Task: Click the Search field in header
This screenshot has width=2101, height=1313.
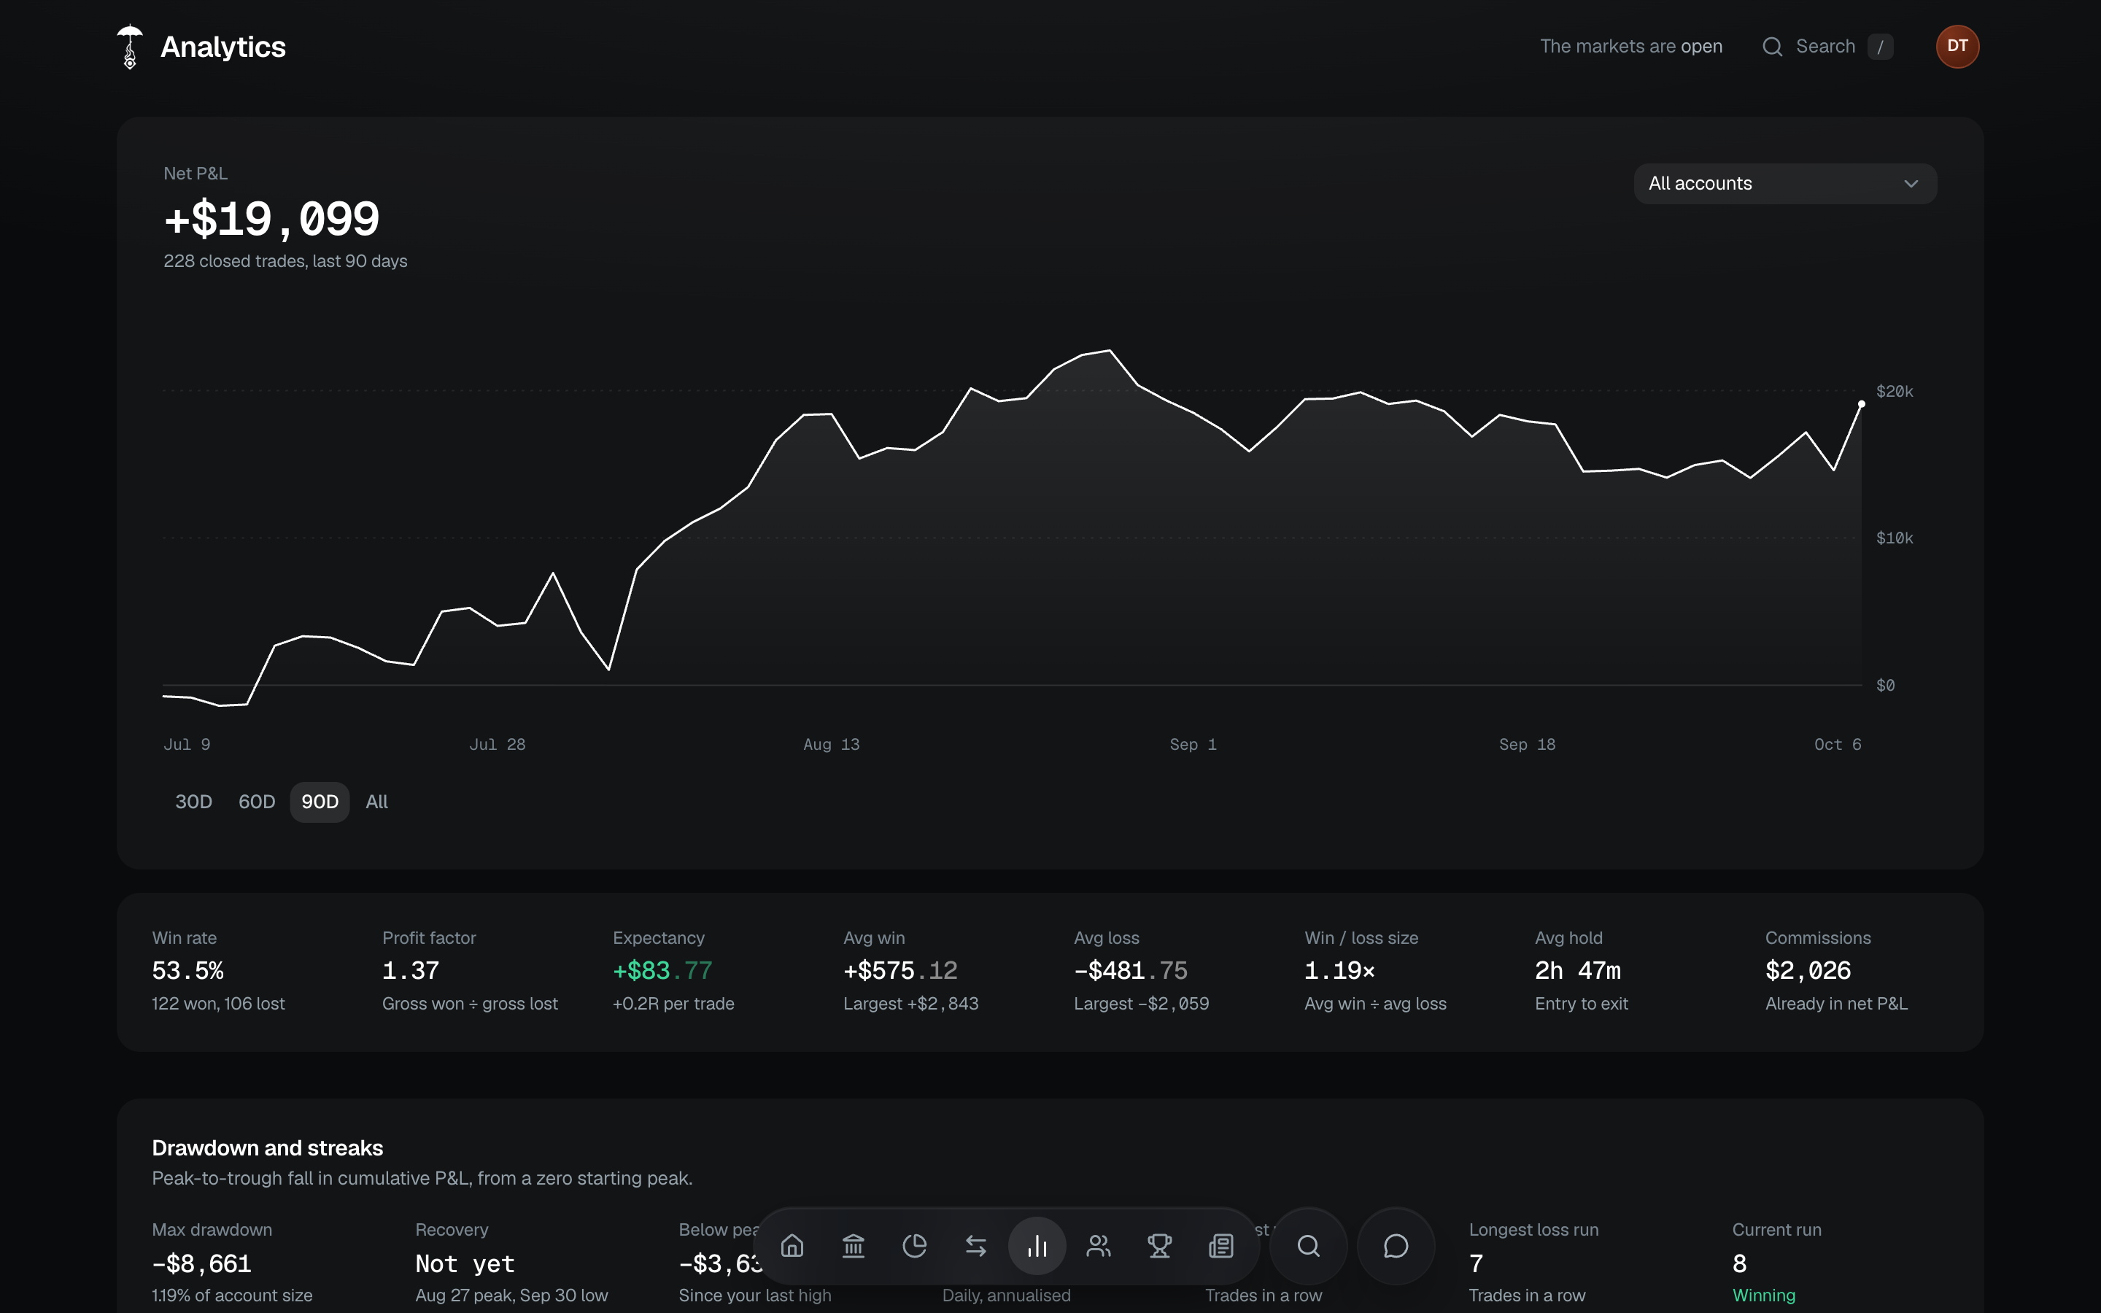Action: coord(1827,47)
